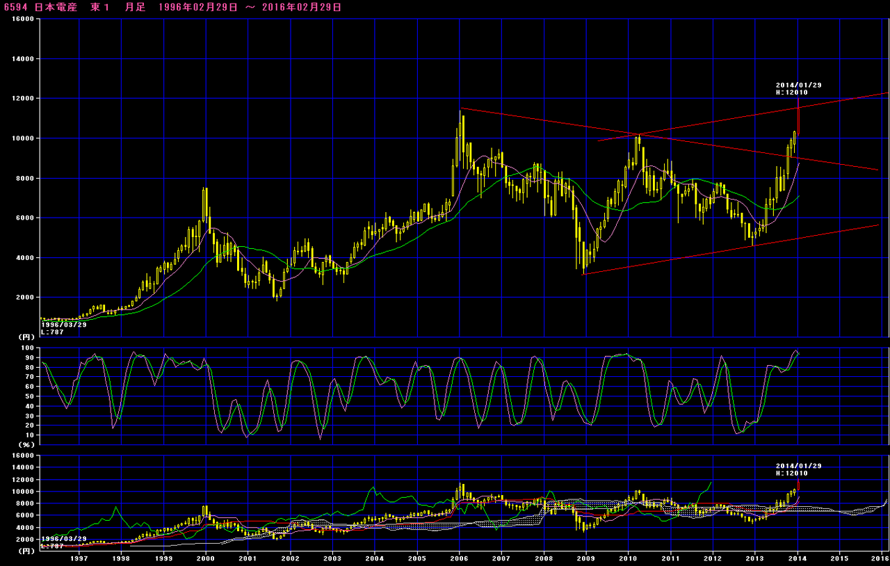Click the "20" label on the oscillator axis
The image size is (890, 566).
[x=31, y=426]
